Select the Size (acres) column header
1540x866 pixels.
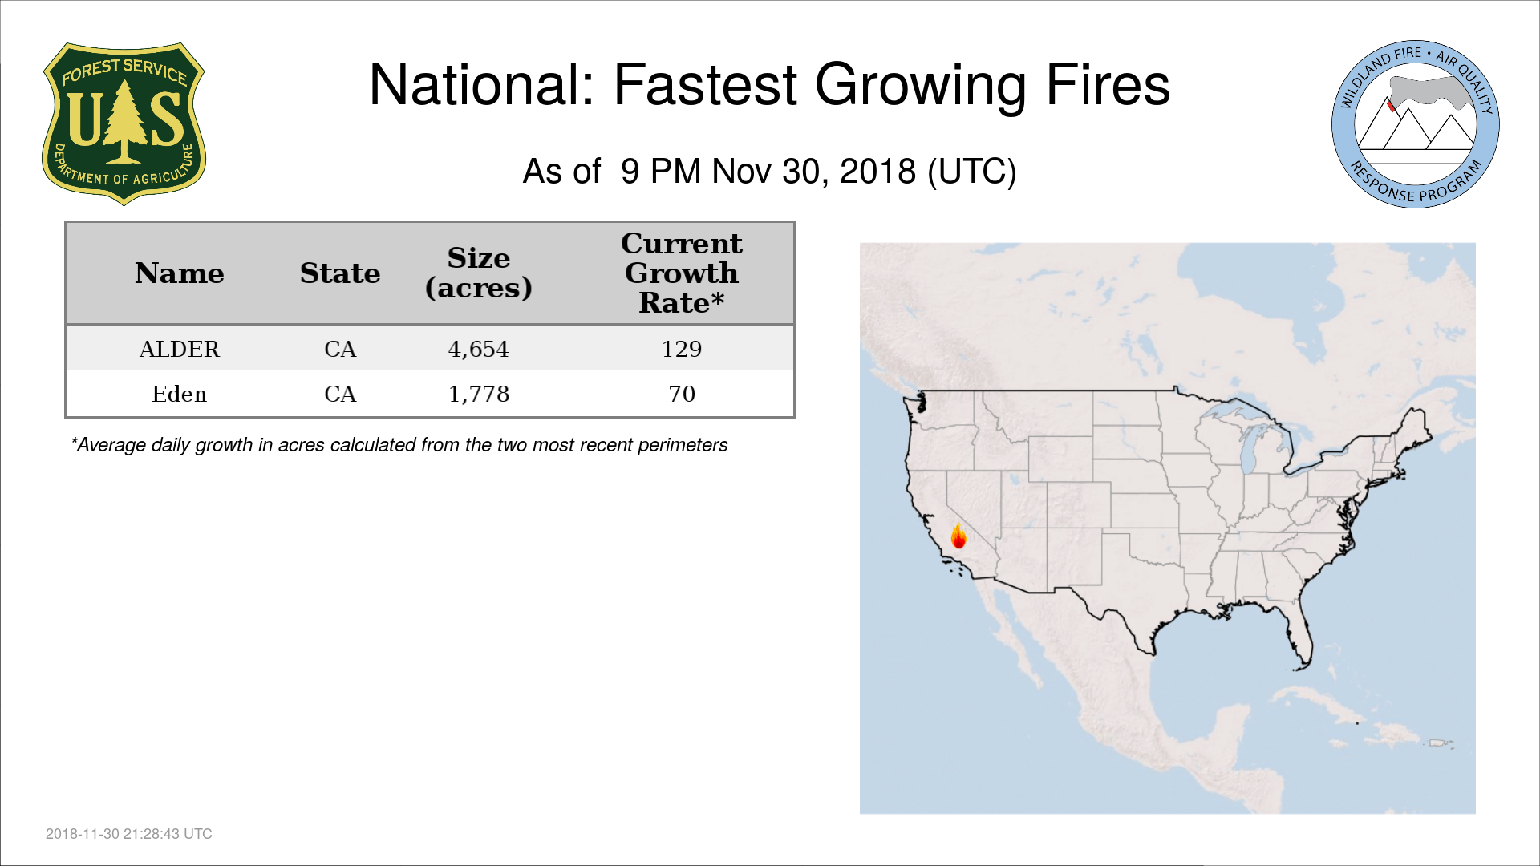(x=479, y=273)
